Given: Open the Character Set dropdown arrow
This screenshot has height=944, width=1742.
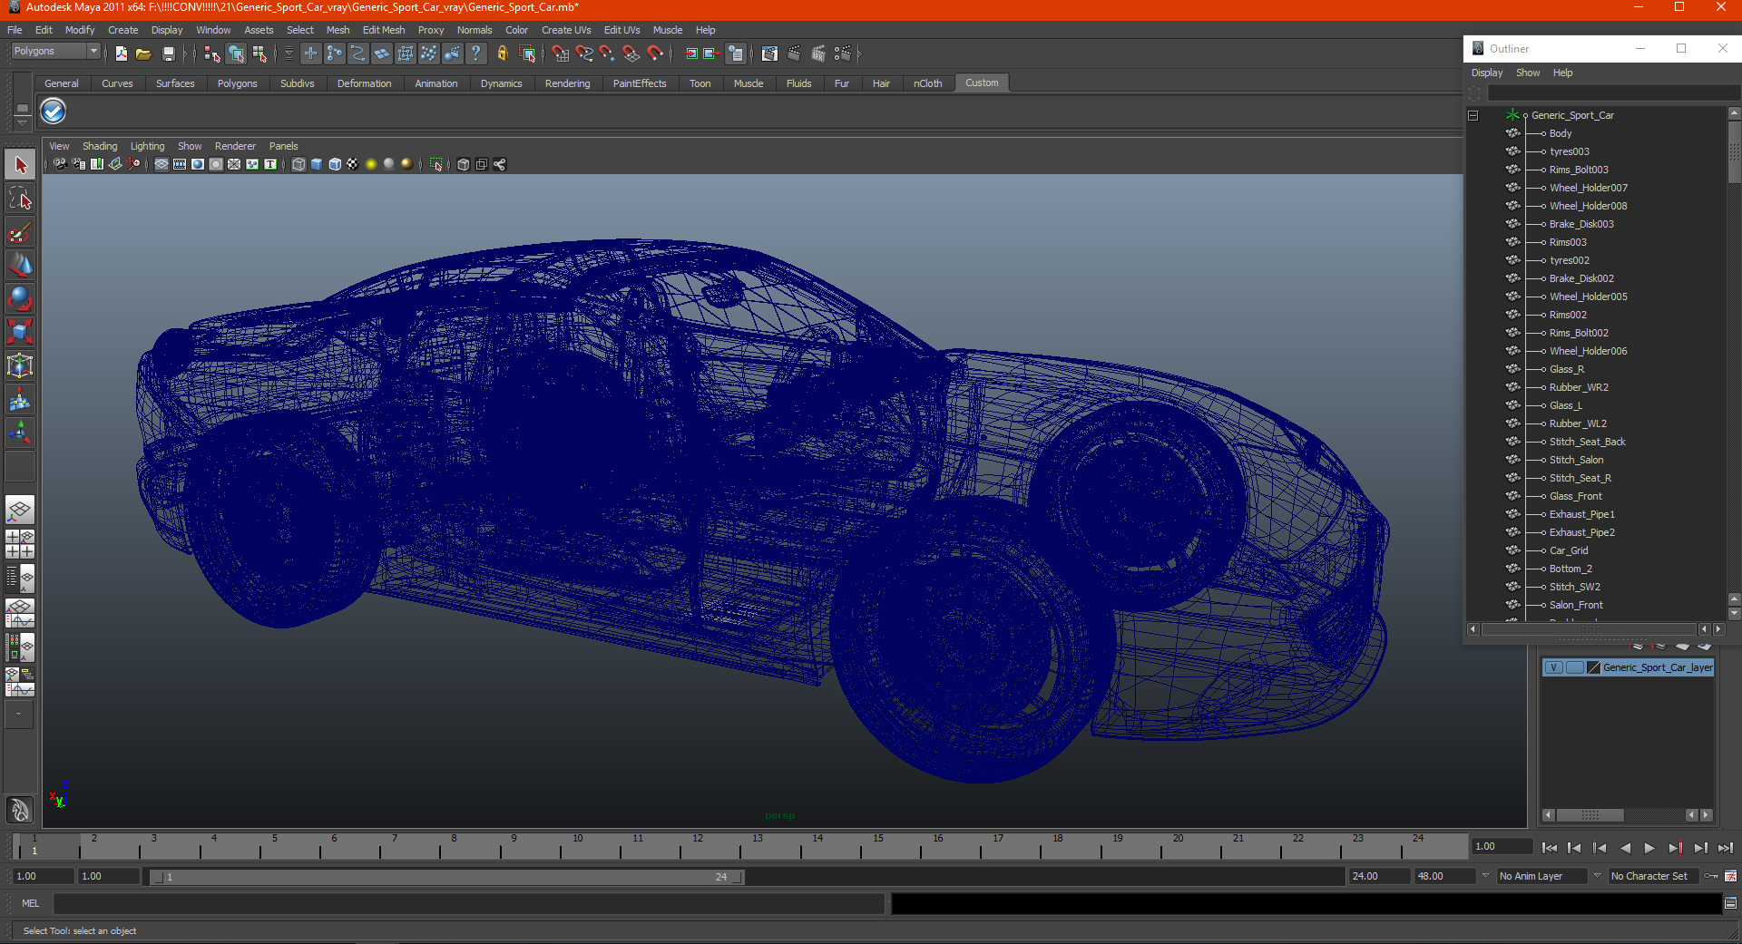Looking at the screenshot, I should (x=1597, y=876).
